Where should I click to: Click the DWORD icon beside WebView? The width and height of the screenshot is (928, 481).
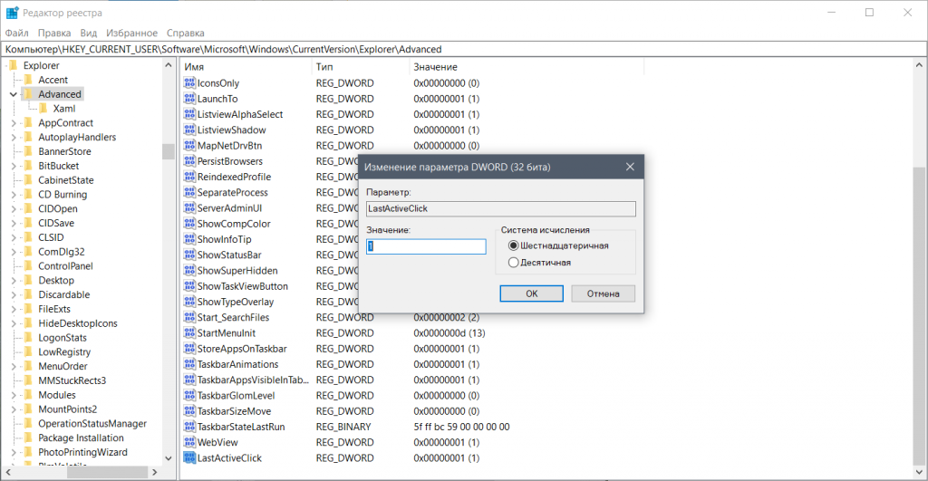point(189,442)
